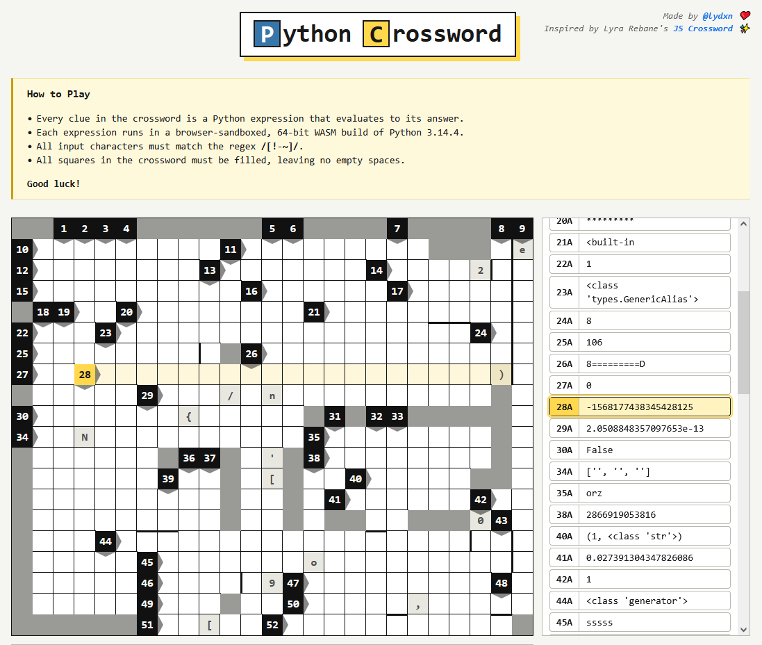762x645 pixels.
Task: Select clue 28A in the clue list
Action: tap(640, 407)
